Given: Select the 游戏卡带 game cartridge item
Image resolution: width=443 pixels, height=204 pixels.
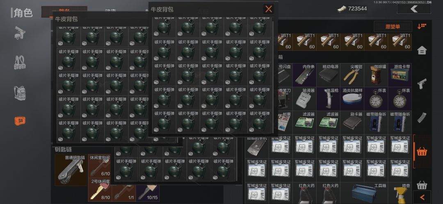Looking at the screenshot, I should click(400, 75).
